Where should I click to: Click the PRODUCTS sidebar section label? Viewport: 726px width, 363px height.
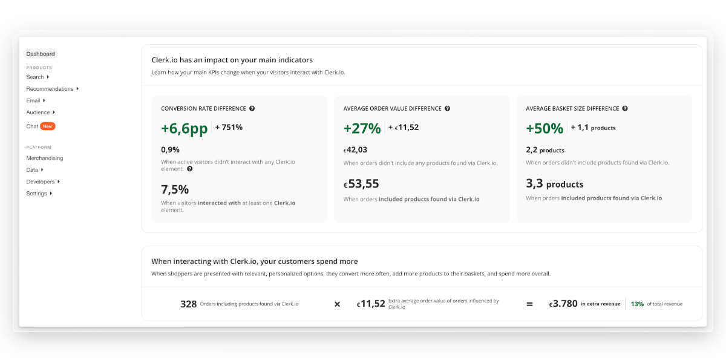(39, 68)
